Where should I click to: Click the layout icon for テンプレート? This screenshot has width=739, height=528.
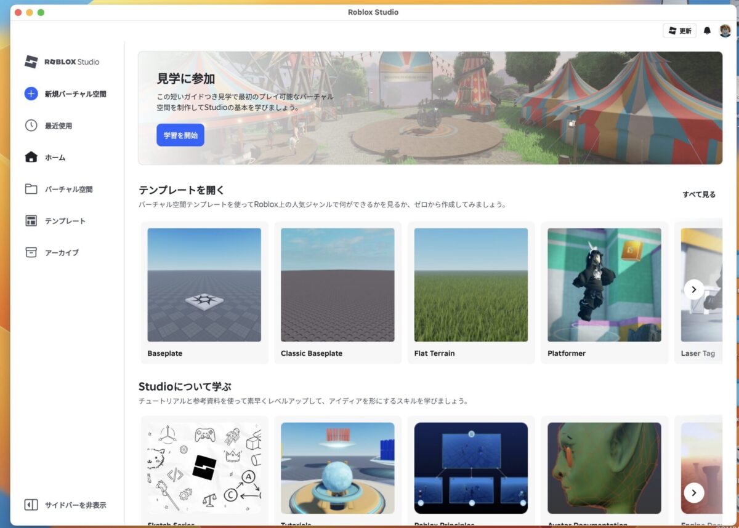coord(31,221)
